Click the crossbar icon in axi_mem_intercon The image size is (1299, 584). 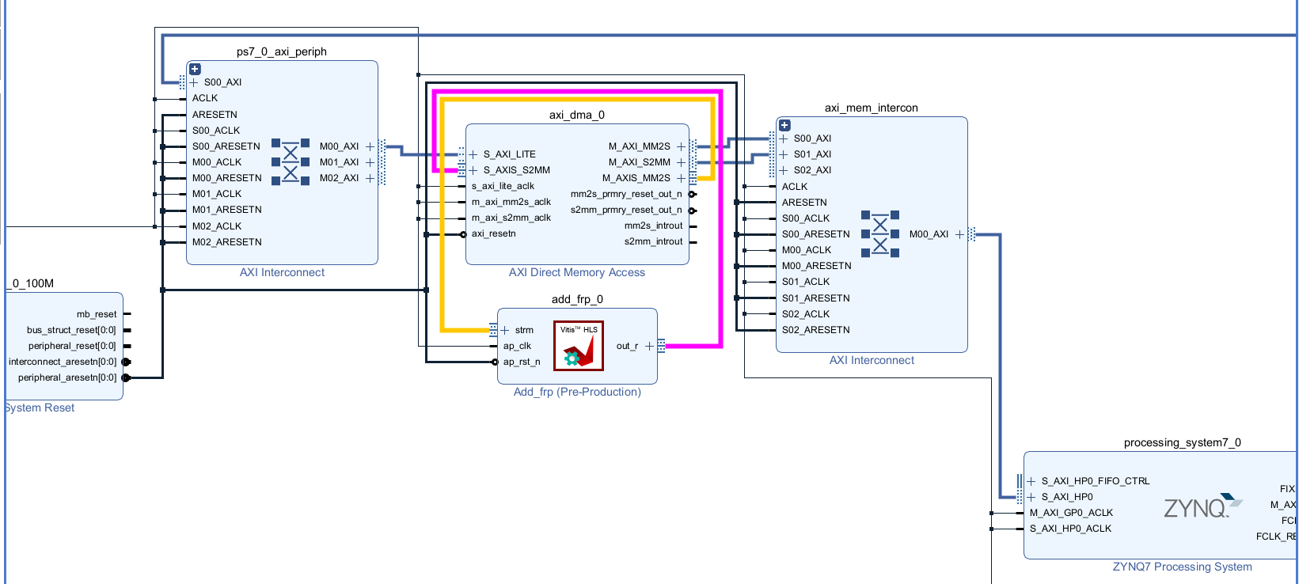pyautogui.click(x=880, y=233)
